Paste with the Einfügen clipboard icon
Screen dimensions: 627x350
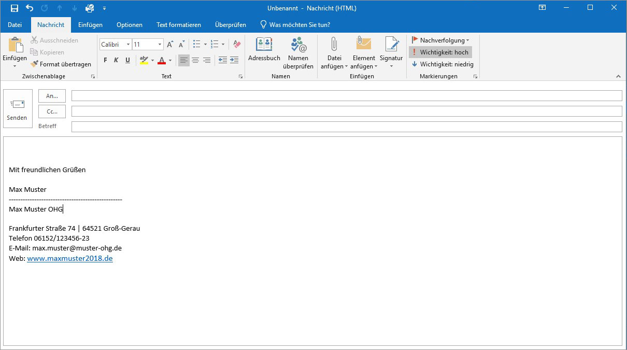pyautogui.click(x=15, y=45)
